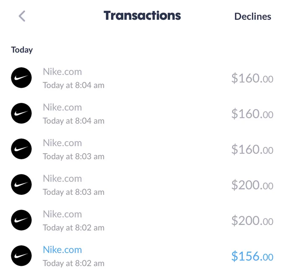Tap the blue $156.00 amount
This screenshot has width=285, height=278.
(252, 256)
